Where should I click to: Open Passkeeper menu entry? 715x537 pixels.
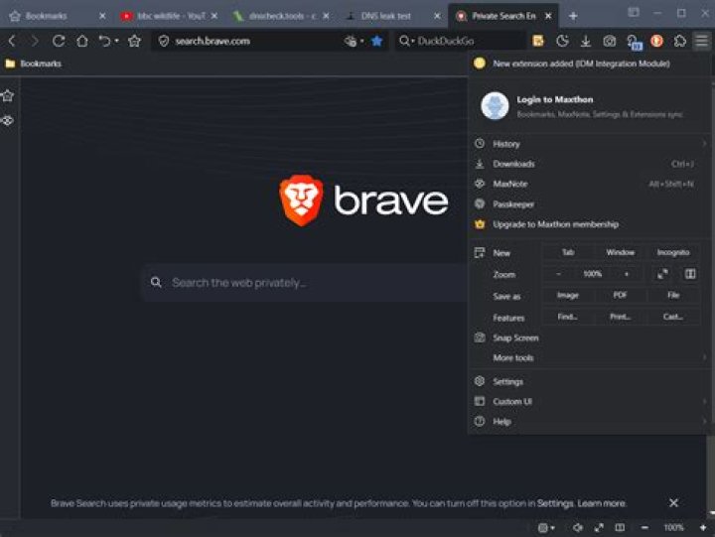(x=590, y=204)
